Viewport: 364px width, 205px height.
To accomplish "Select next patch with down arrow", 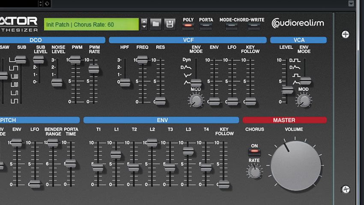I will [x=144, y=27].
